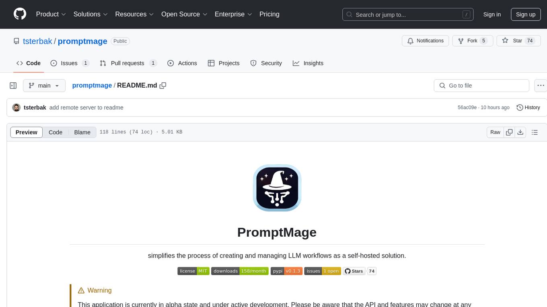The width and height of the screenshot is (547, 307).
Task: Click the PromptMage heading text
Action: pyautogui.click(x=277, y=232)
